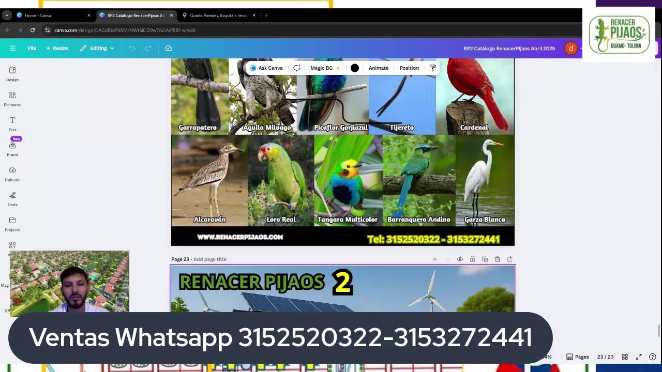Select the Garza Blanca bird image
Viewport: 662px width, 372px height.
485,181
